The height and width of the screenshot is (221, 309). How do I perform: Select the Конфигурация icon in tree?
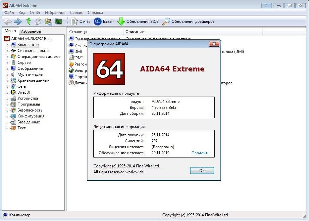(x=13, y=116)
